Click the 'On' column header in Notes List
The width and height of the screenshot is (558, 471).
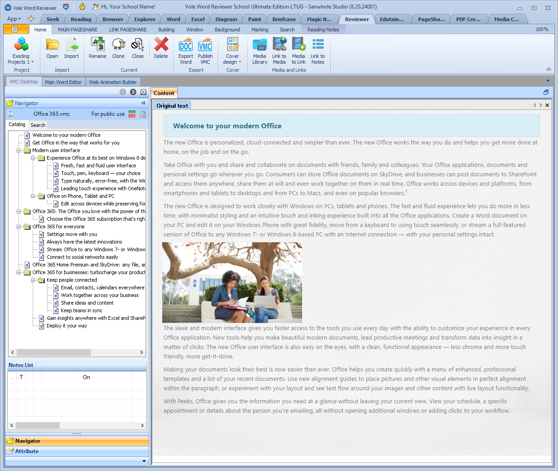[87, 377]
